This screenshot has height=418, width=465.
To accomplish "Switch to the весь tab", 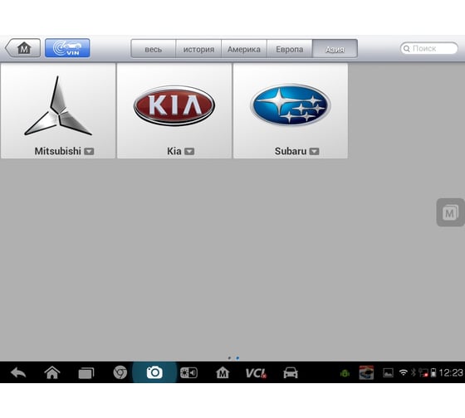I will (154, 49).
